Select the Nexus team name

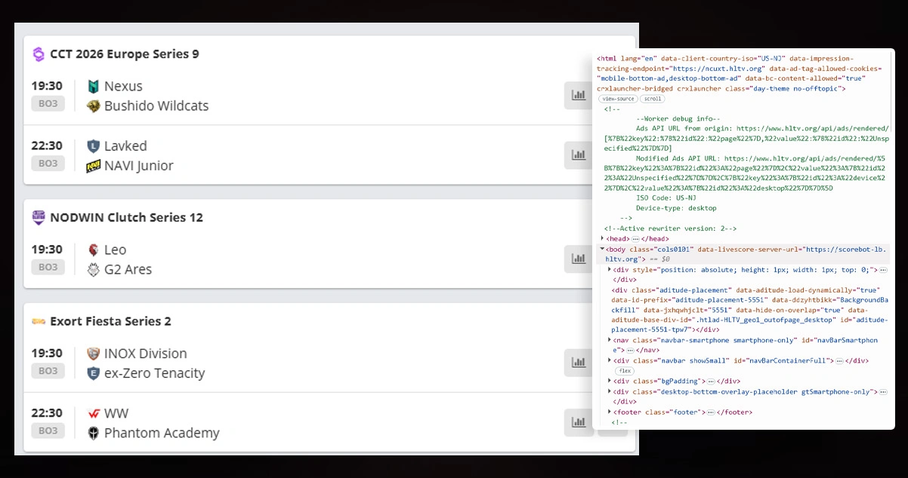click(x=123, y=87)
